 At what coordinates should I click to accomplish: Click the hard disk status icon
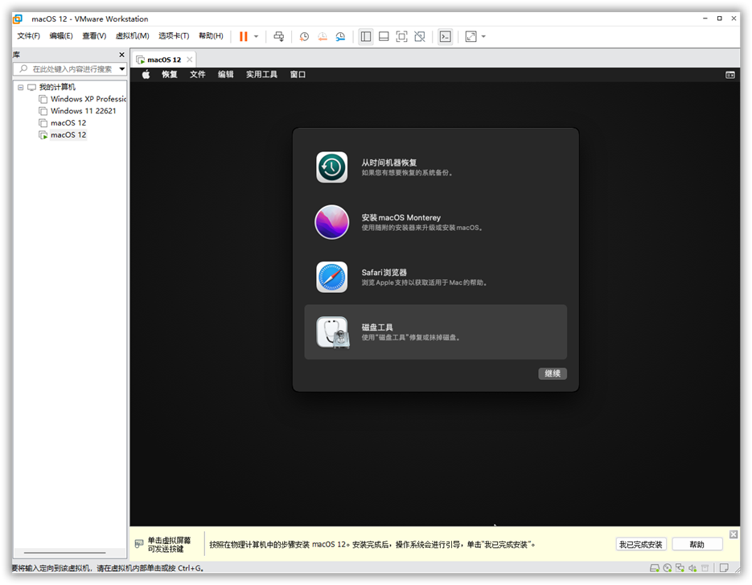pos(654,568)
